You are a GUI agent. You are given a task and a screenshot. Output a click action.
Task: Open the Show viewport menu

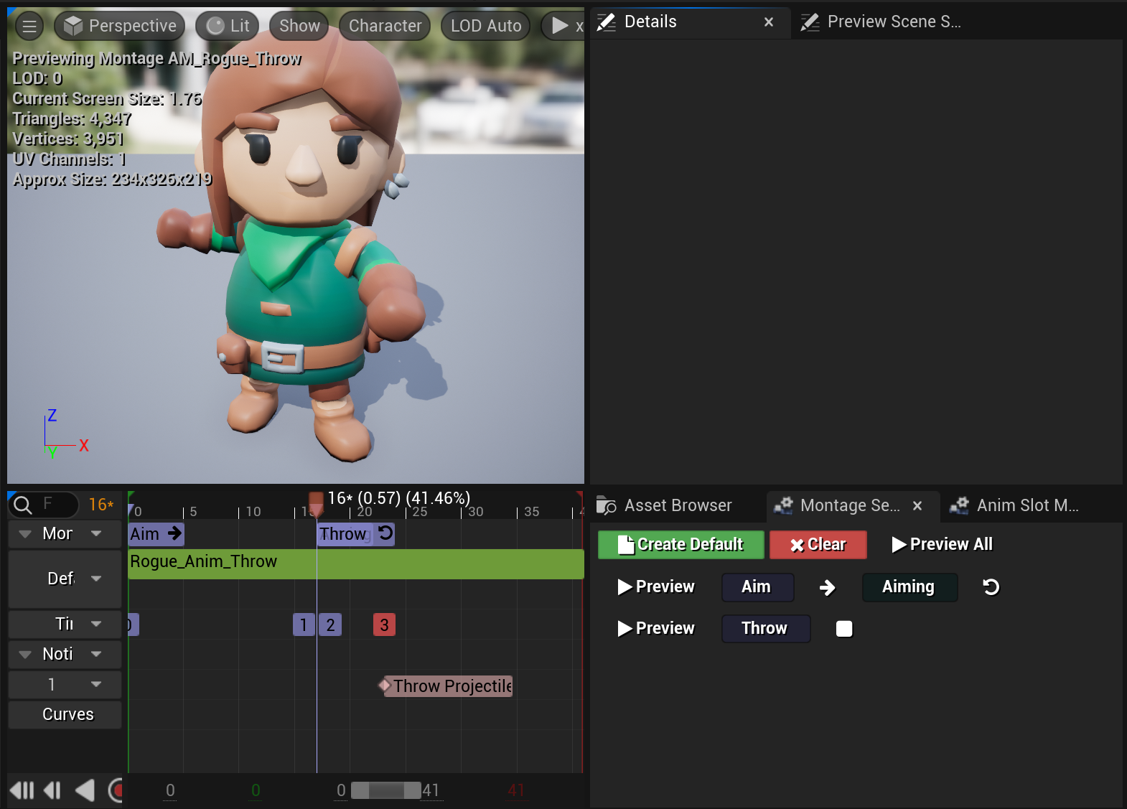[x=299, y=26]
